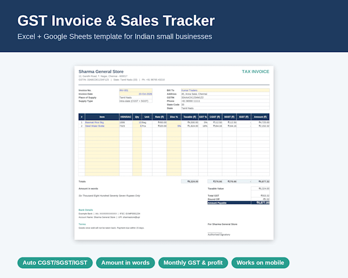Click the 'Works on mobile' feature pill
This screenshot has width=348, height=278.
click(x=260, y=263)
